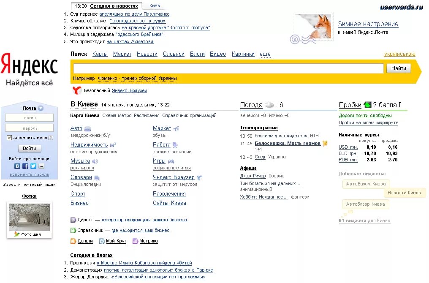Open 'вспомнить пароль' link
The width and height of the screenshot is (429, 283).
tap(30, 174)
